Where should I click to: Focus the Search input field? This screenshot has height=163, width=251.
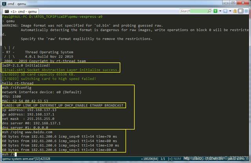coord(193,11)
